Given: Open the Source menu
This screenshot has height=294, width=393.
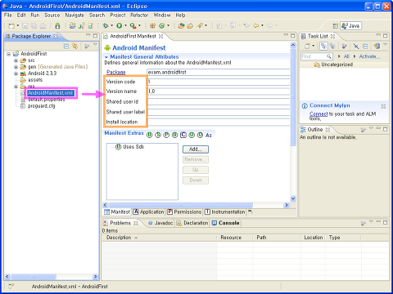Looking at the screenshot, I should (x=52, y=16).
